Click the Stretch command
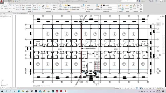This screenshot has width=166, height=93. tap(23, 9)
